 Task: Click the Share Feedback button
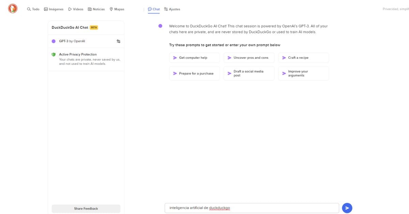[86, 209]
